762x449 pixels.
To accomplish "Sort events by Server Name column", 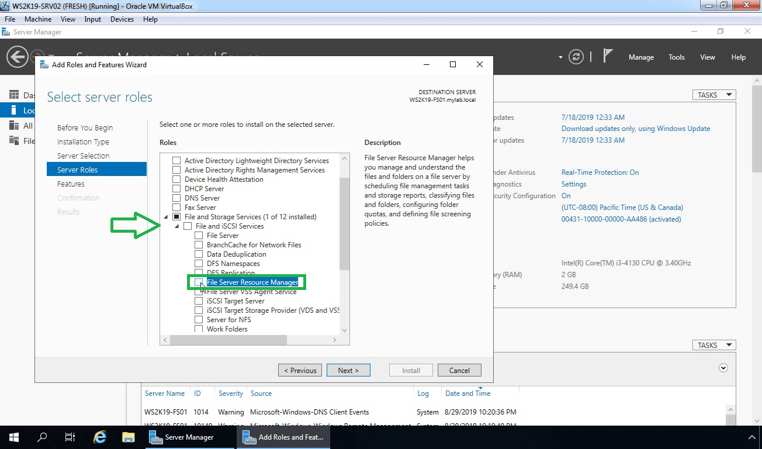I will click(165, 393).
